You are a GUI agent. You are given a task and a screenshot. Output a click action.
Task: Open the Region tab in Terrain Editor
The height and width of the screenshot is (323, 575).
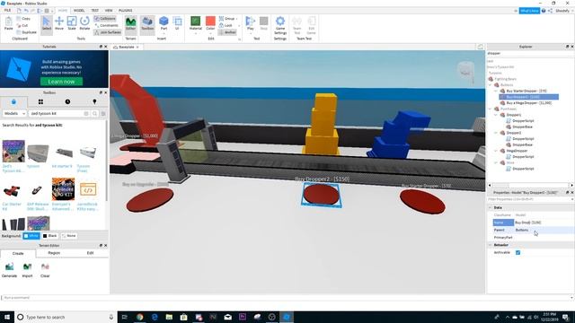pyautogui.click(x=54, y=253)
